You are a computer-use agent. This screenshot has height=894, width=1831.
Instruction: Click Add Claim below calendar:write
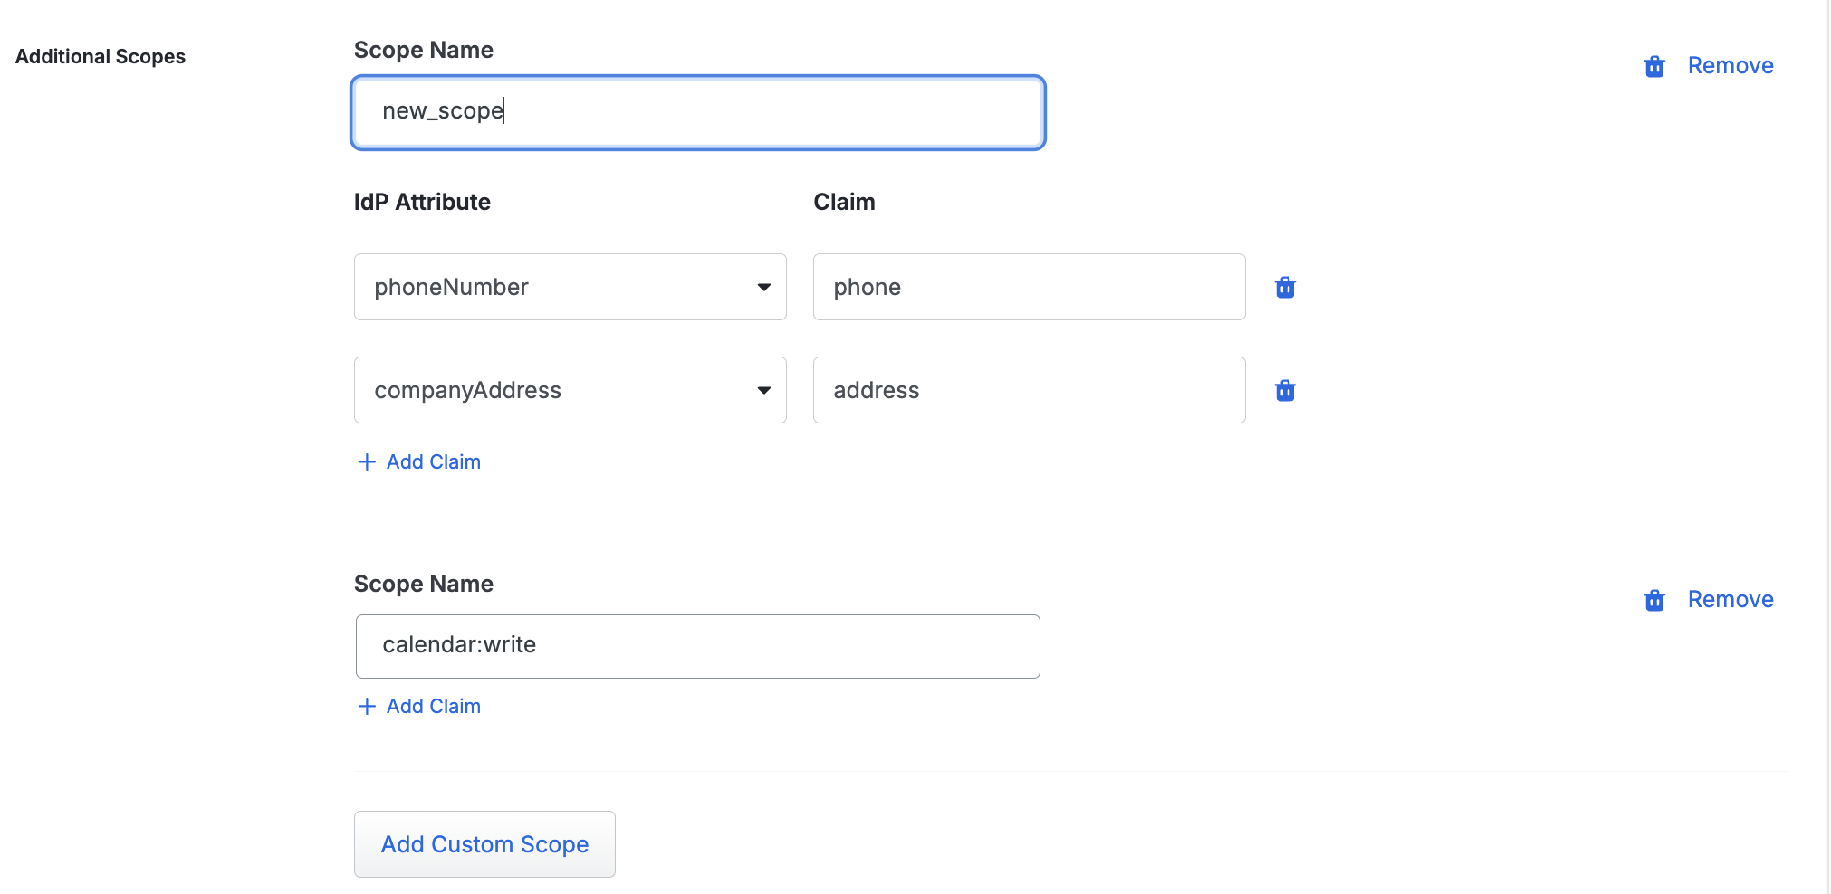pyautogui.click(x=433, y=706)
